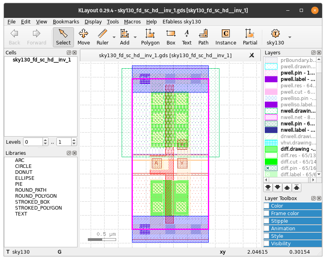This screenshot has height=260, width=326.
Task: Choose the Text tool
Action: point(187,37)
